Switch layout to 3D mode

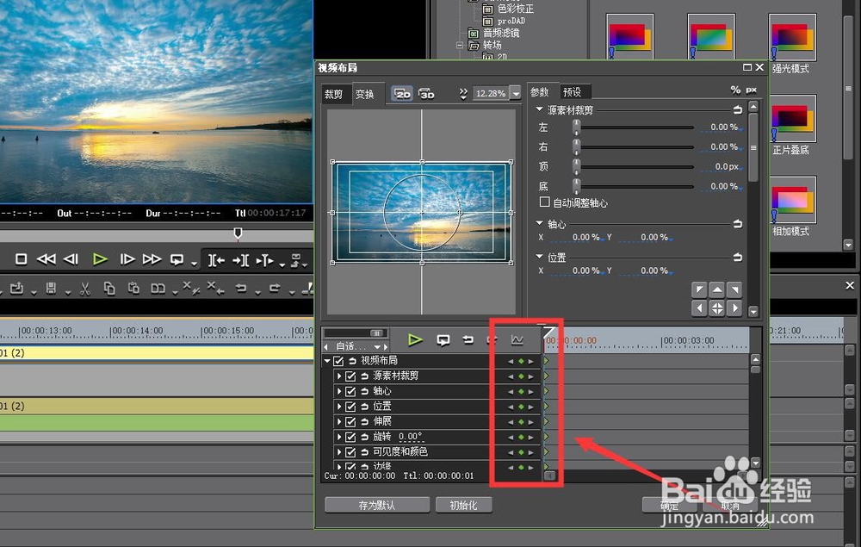pos(426,94)
